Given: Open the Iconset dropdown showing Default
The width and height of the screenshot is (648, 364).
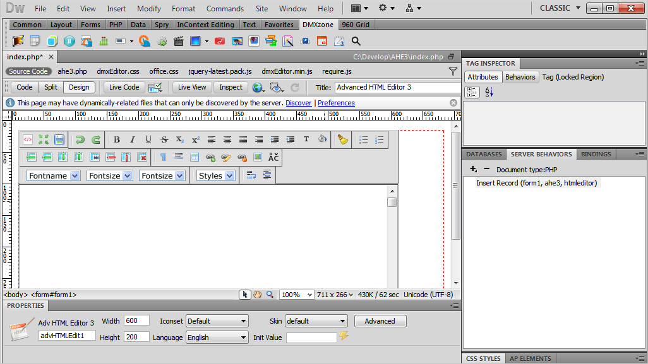Looking at the screenshot, I should (x=217, y=321).
